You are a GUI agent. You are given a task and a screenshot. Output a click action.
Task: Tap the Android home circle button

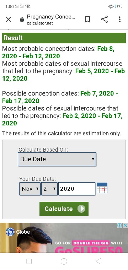point(64,261)
